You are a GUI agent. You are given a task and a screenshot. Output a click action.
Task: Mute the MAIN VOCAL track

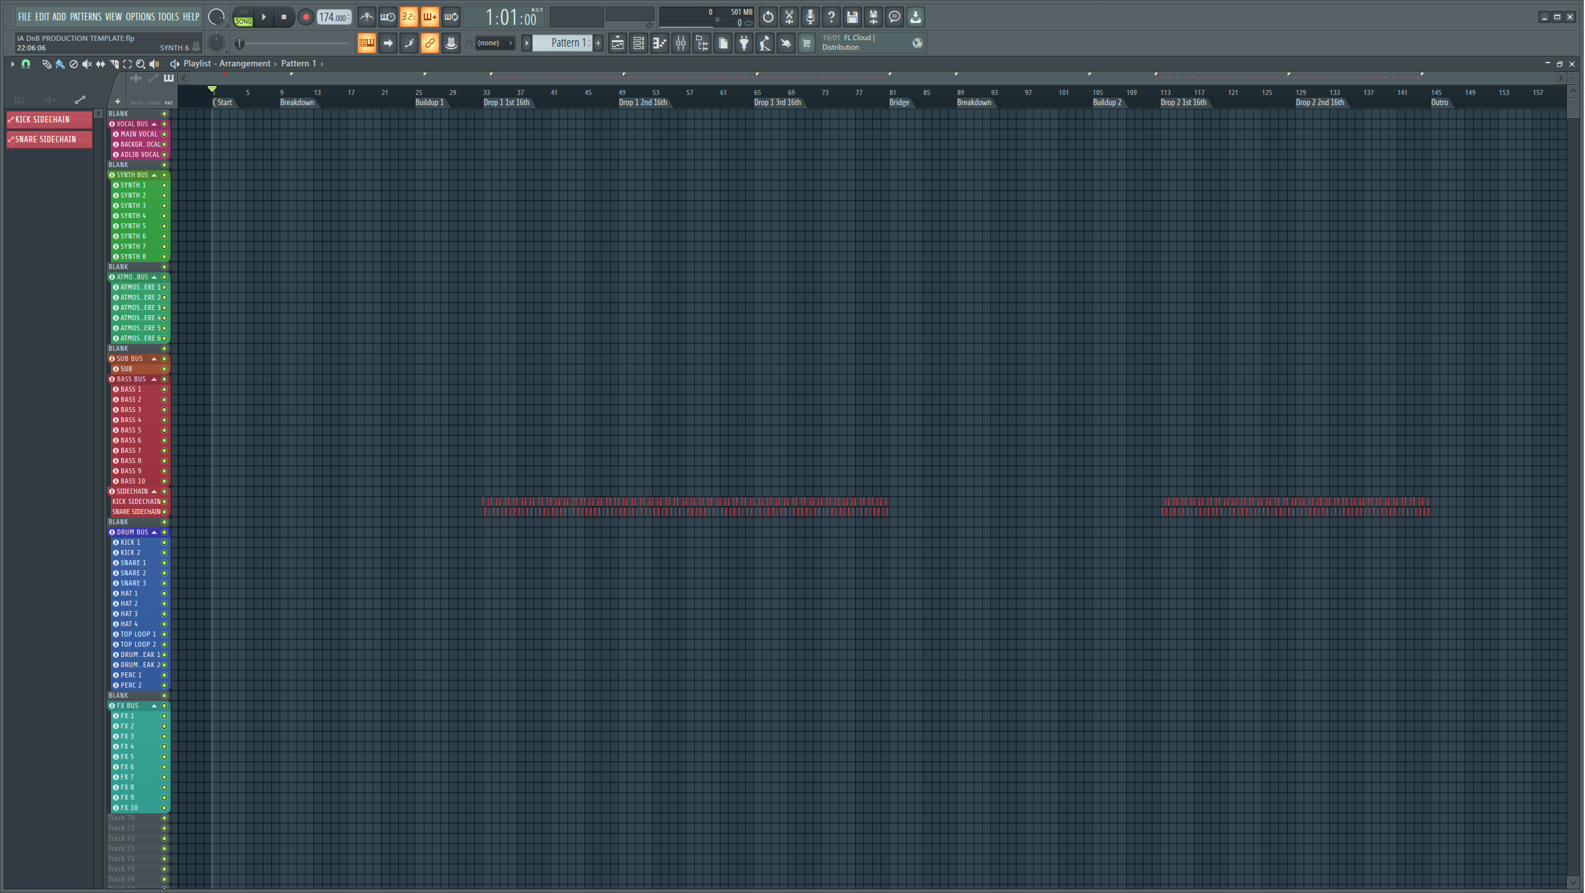pyautogui.click(x=164, y=135)
